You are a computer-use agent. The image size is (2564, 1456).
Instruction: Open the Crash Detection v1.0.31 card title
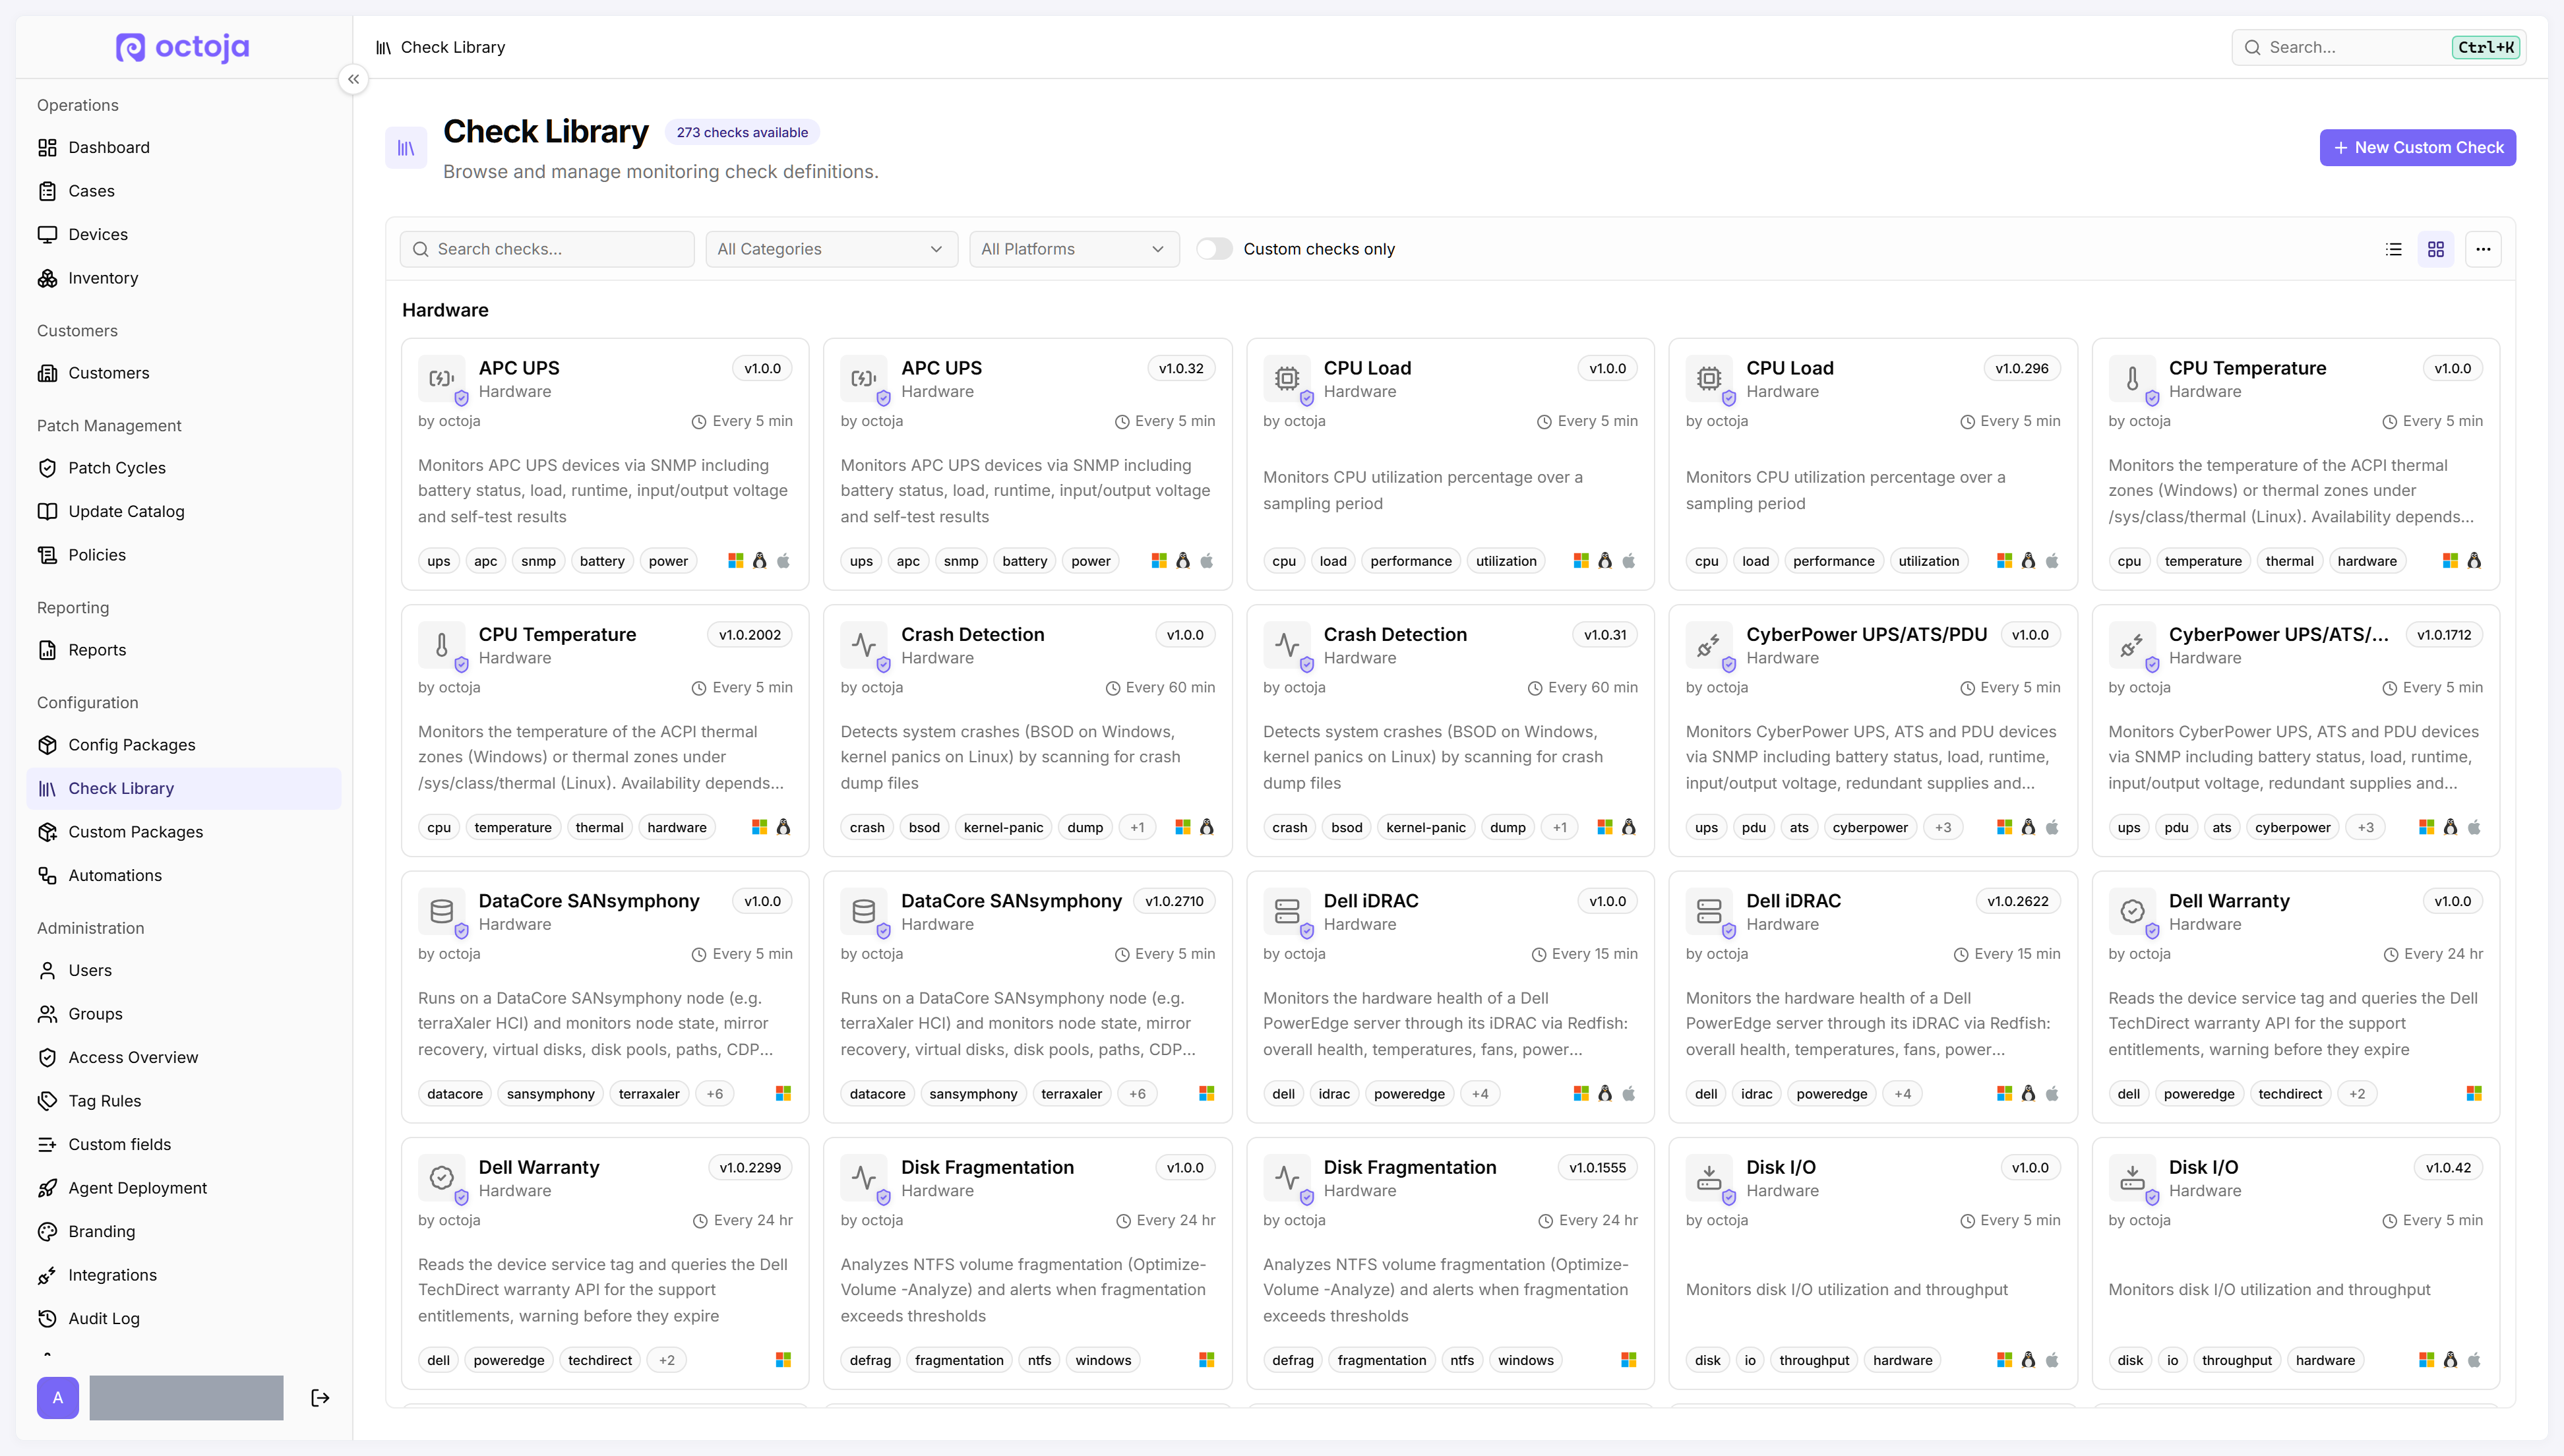[x=1395, y=635]
